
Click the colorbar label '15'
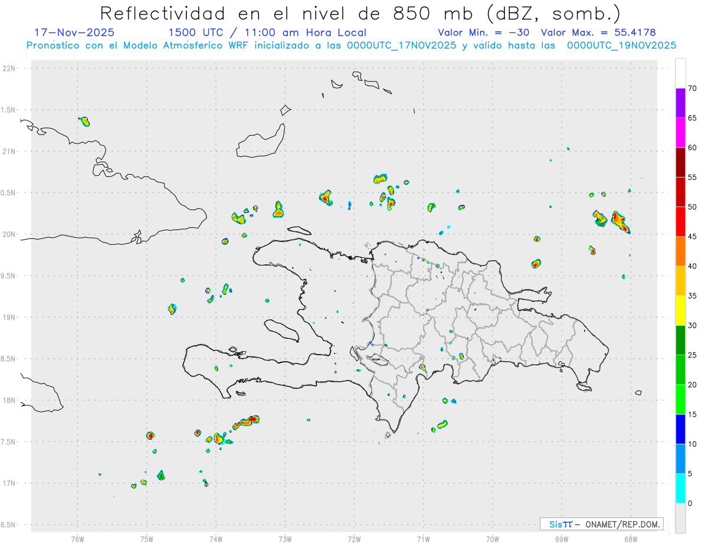tap(692, 414)
